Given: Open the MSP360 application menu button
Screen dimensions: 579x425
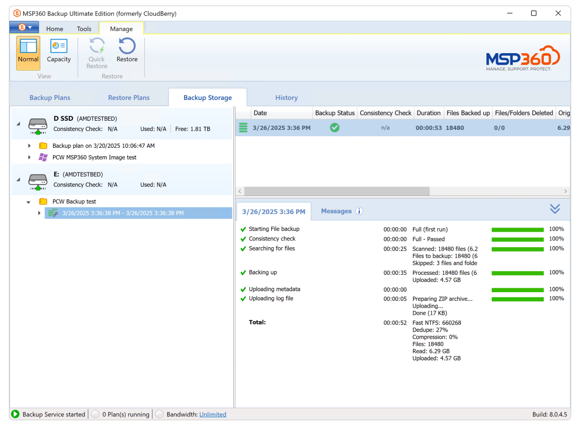Looking at the screenshot, I should tap(24, 28).
